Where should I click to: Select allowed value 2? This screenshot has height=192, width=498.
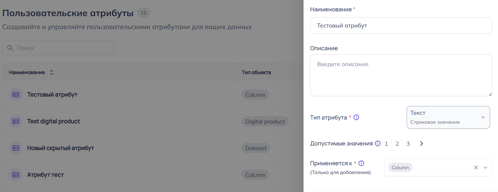coord(397,144)
